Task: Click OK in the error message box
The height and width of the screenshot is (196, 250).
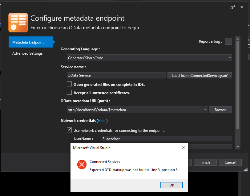Action: [171, 185]
